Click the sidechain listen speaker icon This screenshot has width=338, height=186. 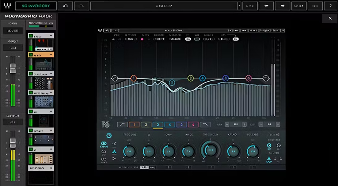pyautogui.click(x=278, y=134)
